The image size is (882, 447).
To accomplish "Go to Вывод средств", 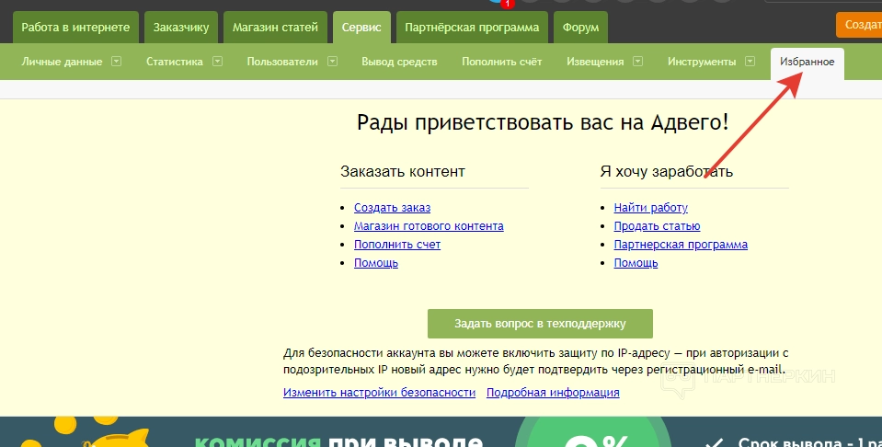I will pos(399,62).
